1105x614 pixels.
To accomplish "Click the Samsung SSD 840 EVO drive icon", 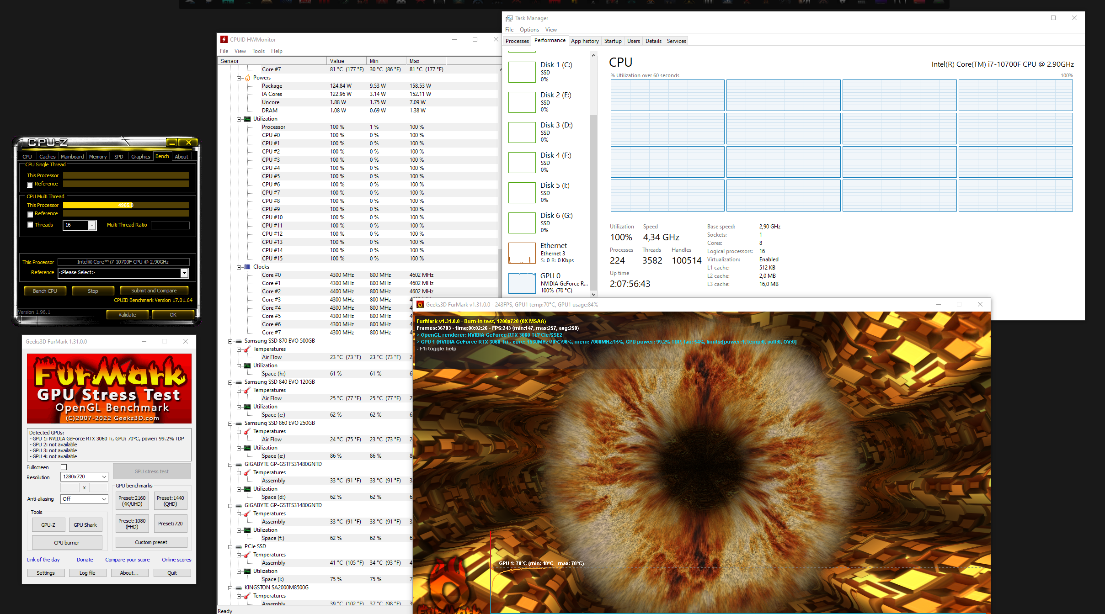I will pyautogui.click(x=239, y=382).
